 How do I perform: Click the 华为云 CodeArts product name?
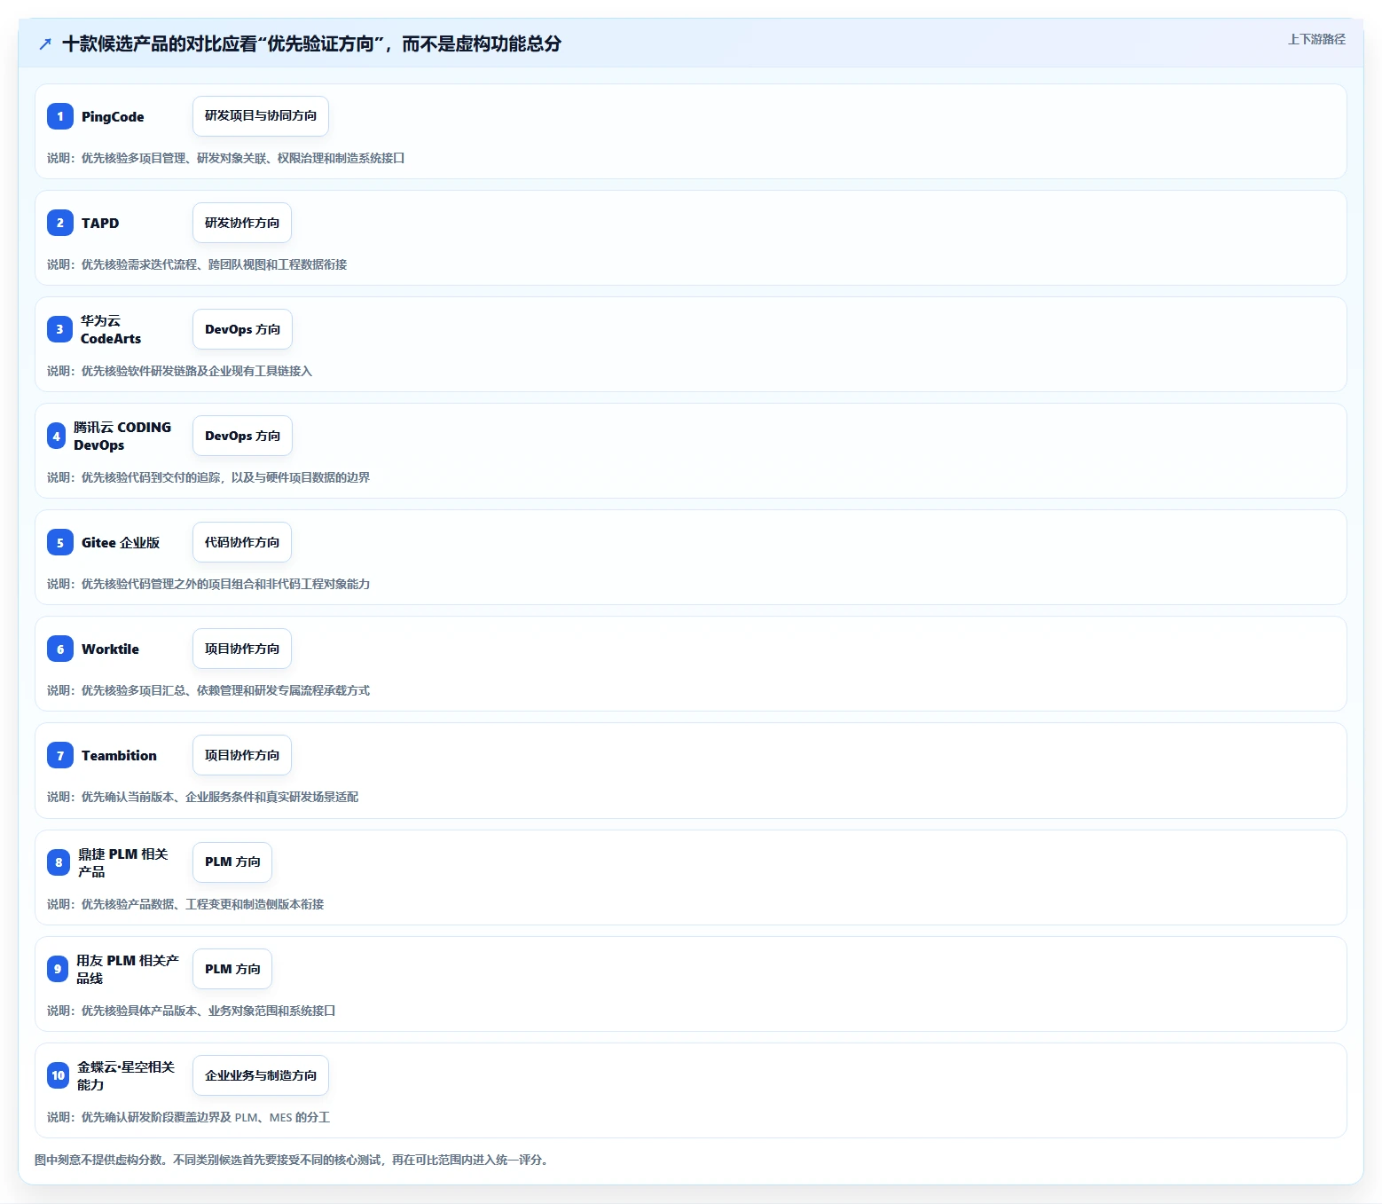click(111, 329)
